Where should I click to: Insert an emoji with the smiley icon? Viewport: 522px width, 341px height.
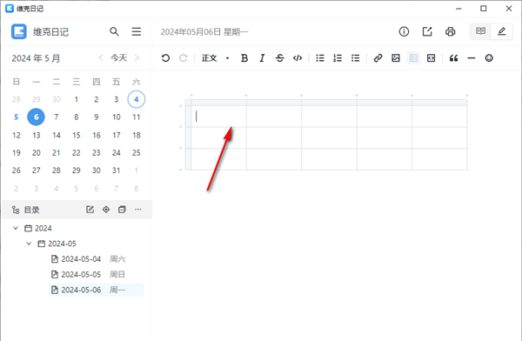489,58
